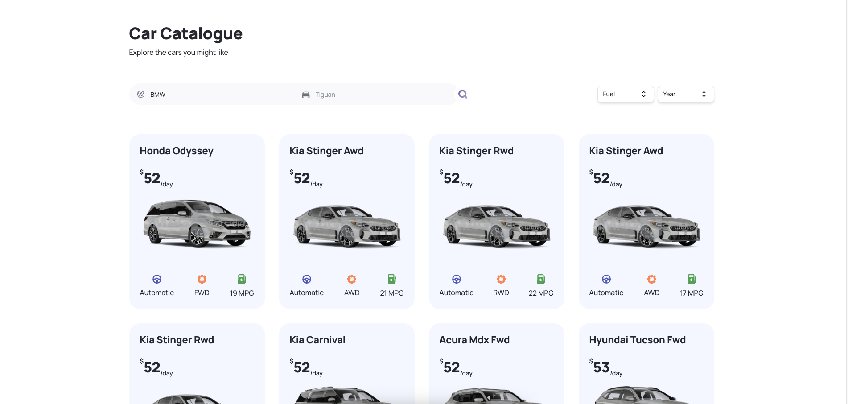Click the Hyundai Tucson Fwd card title
Screen dimensions: 848x404
click(638, 340)
